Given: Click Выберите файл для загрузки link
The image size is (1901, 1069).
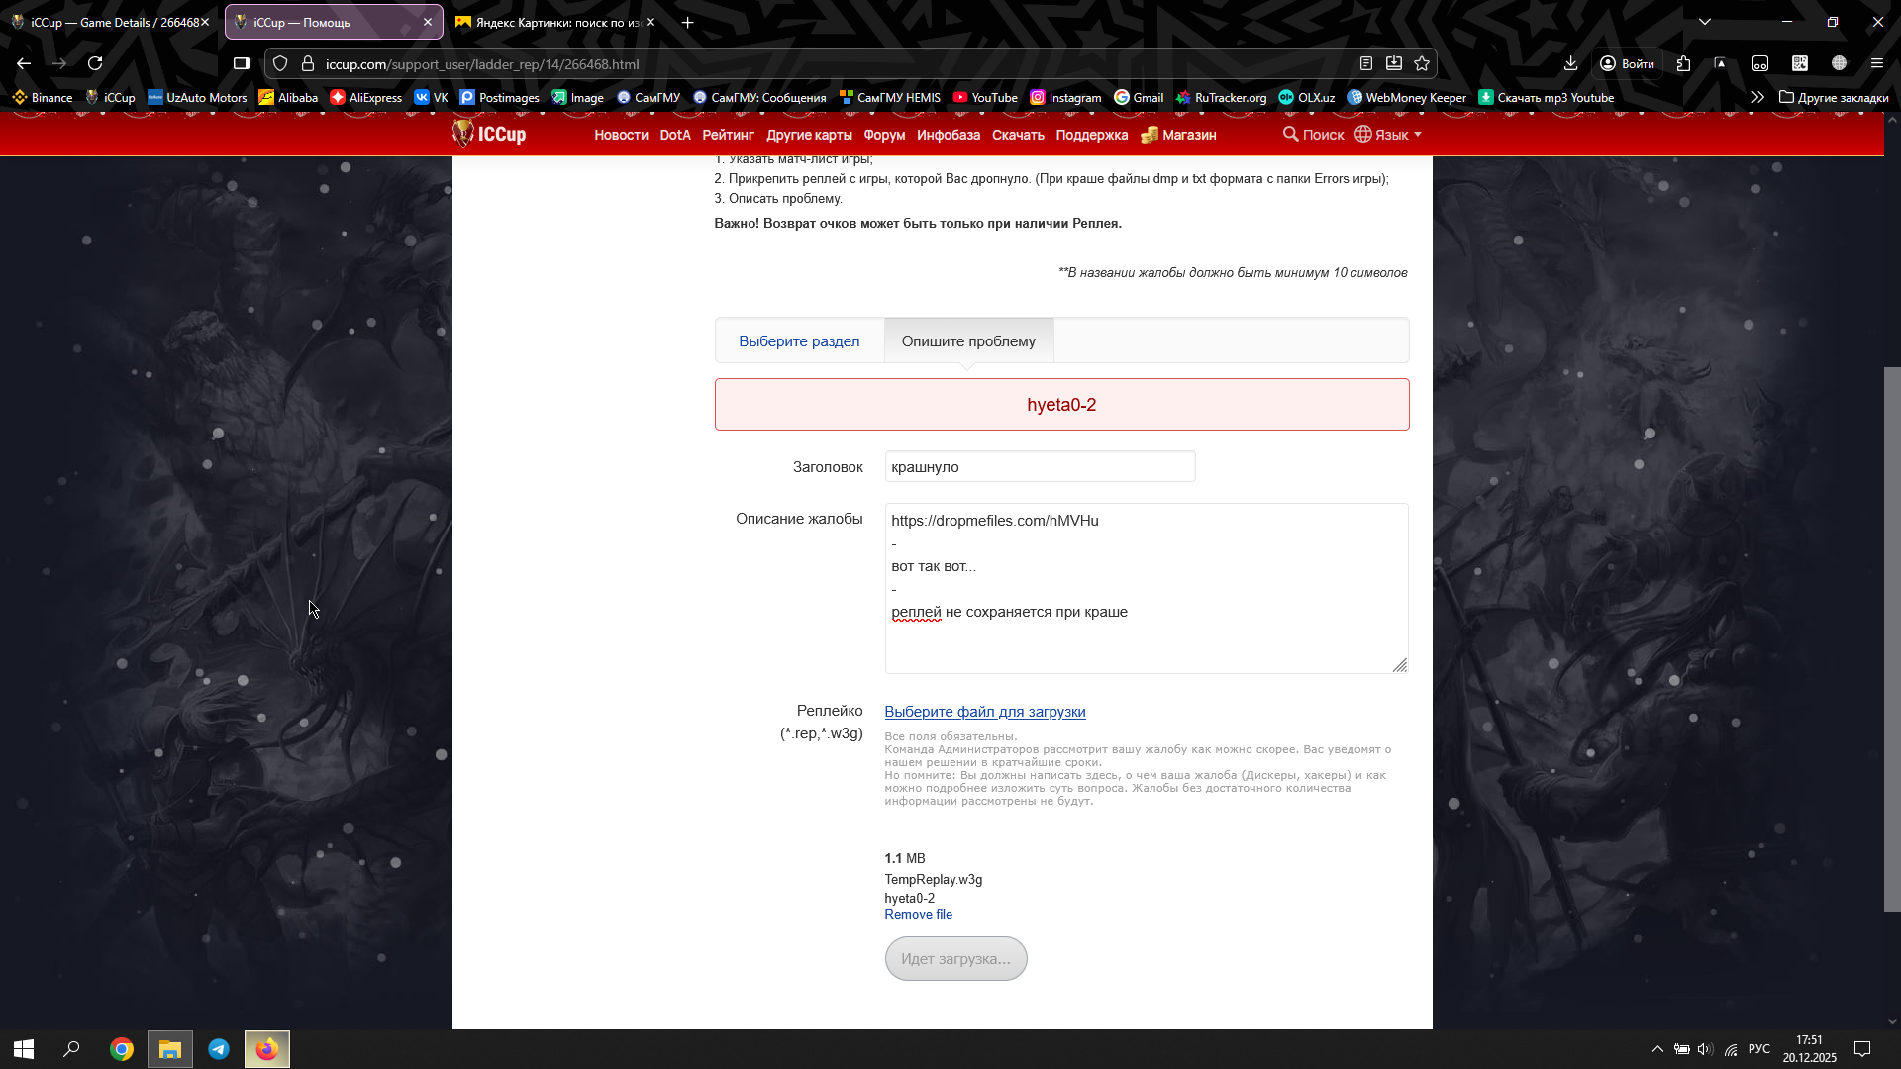Looking at the screenshot, I should [x=984, y=712].
